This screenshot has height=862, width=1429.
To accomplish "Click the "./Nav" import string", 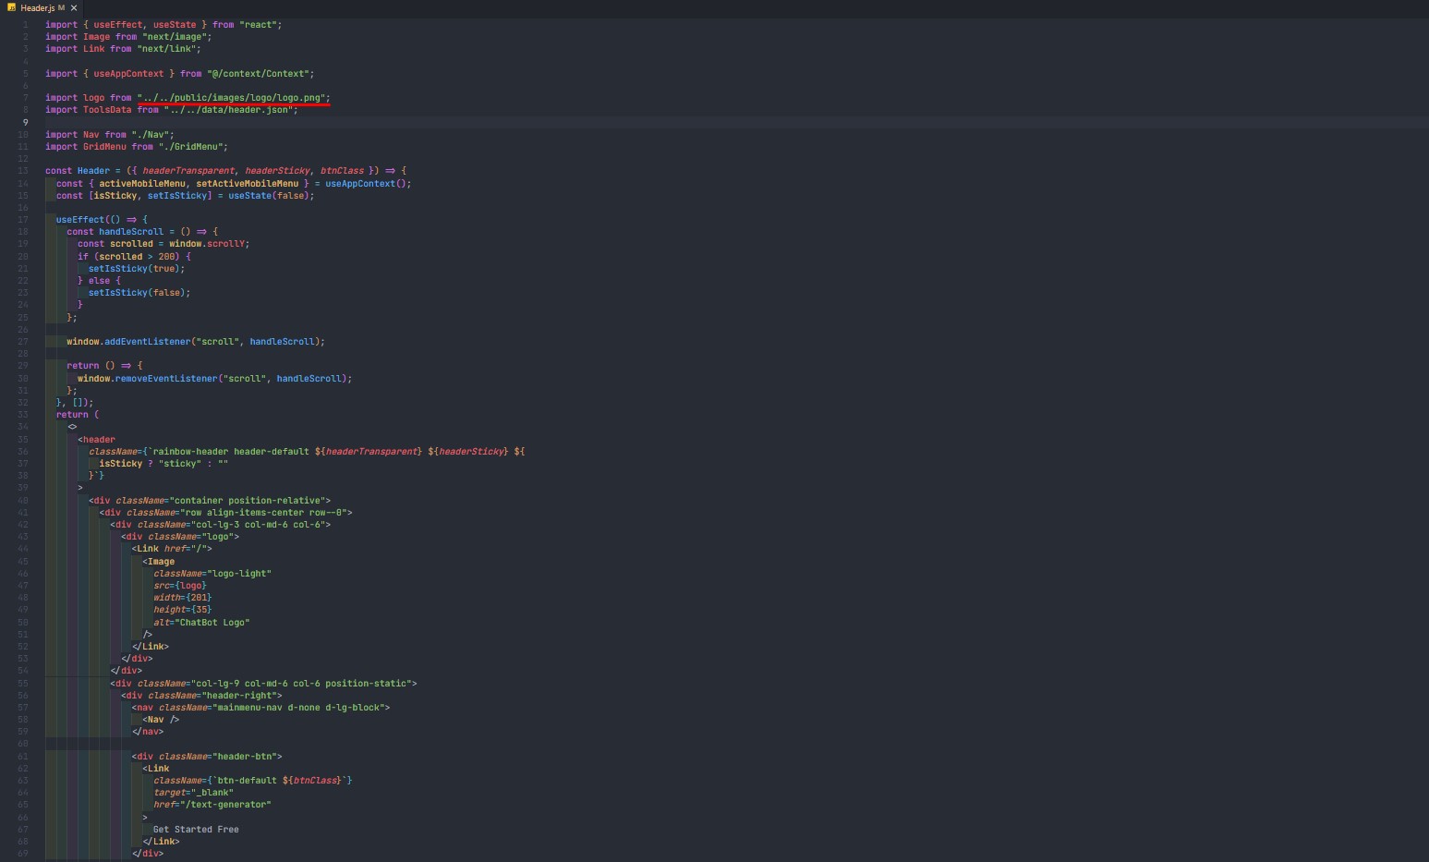I will (152, 135).
